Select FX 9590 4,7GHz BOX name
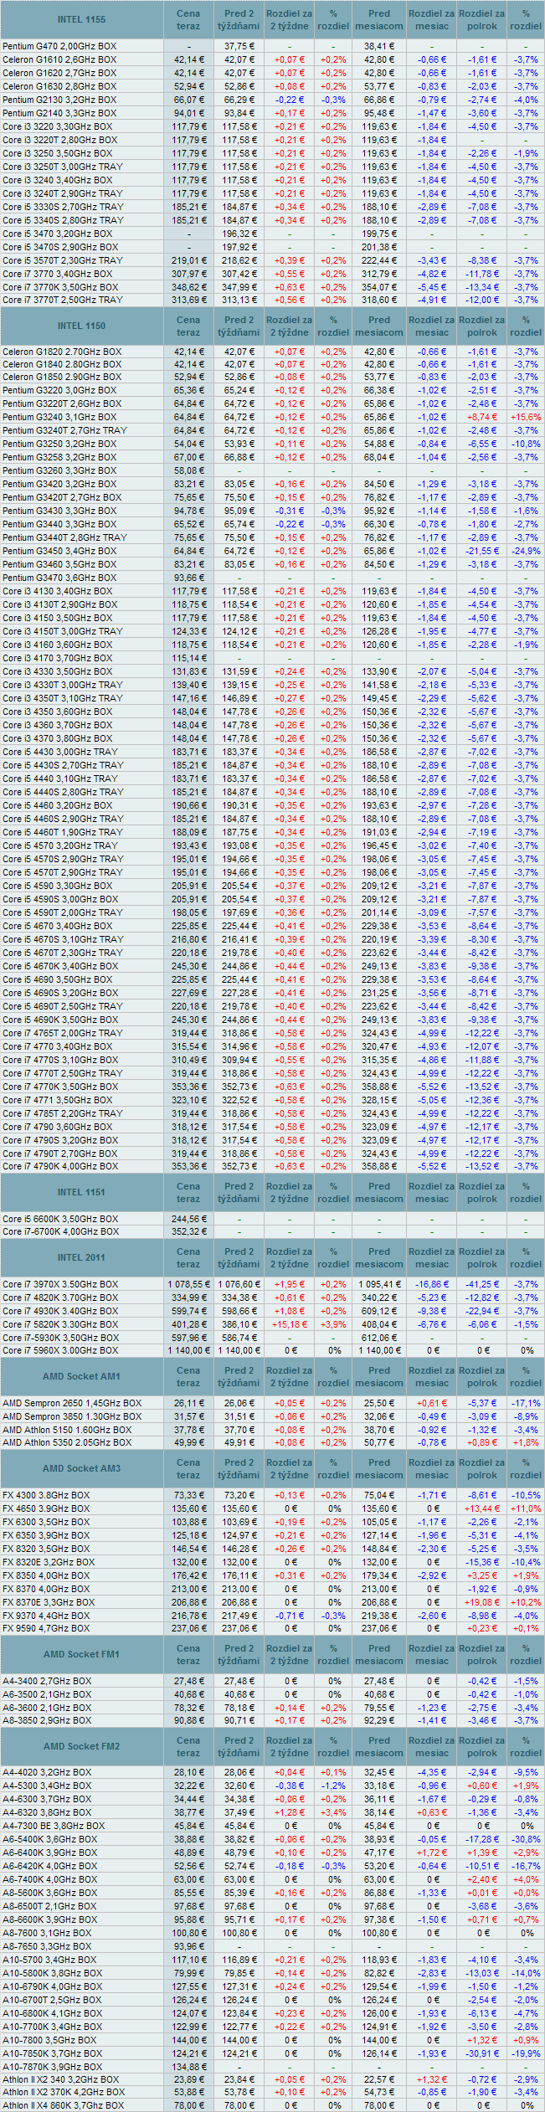This screenshot has height=2112, width=545. tap(46, 1628)
